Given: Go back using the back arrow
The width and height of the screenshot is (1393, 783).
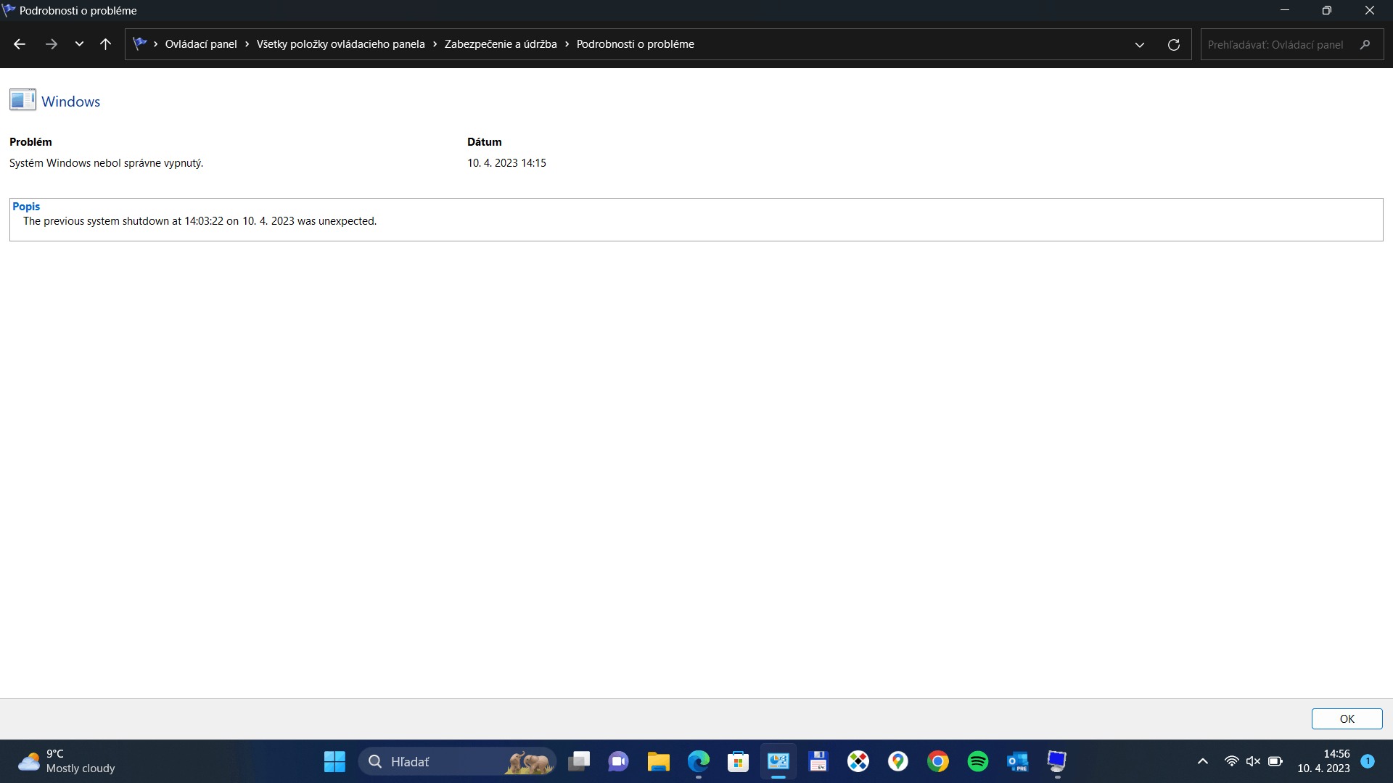Looking at the screenshot, I should pos(20,44).
